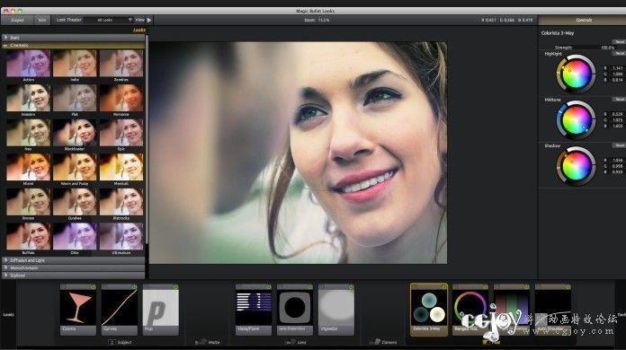The image size is (626, 350).
Task: Click the Shadow color wheel
Action: click(577, 166)
